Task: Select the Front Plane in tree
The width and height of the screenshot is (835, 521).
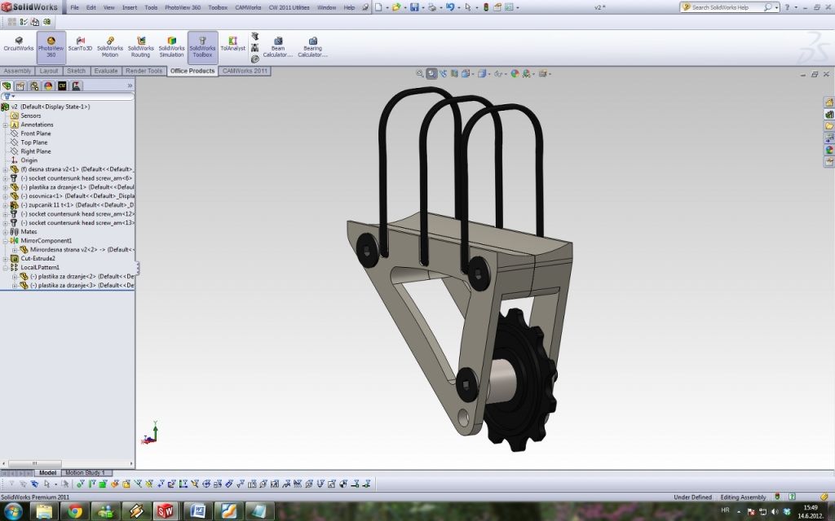Action: coord(36,134)
